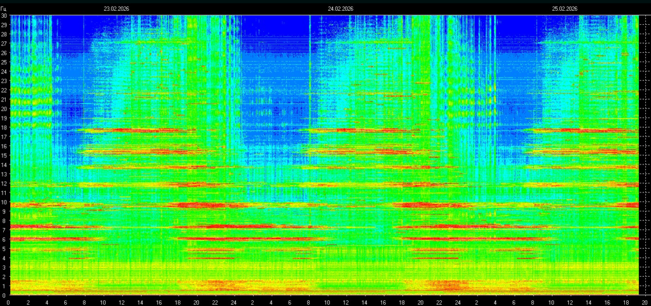Click the Гц unit label
The image size is (651, 306).
pyautogui.click(x=4, y=9)
